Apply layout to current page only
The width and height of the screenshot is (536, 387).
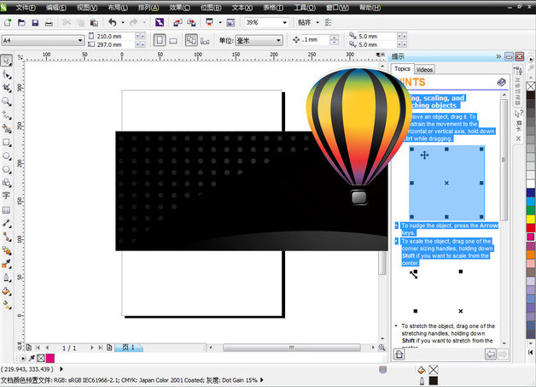pyautogui.click(x=205, y=41)
